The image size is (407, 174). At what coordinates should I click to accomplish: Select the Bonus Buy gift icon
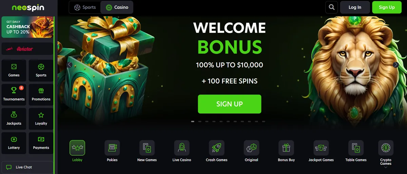(286, 148)
